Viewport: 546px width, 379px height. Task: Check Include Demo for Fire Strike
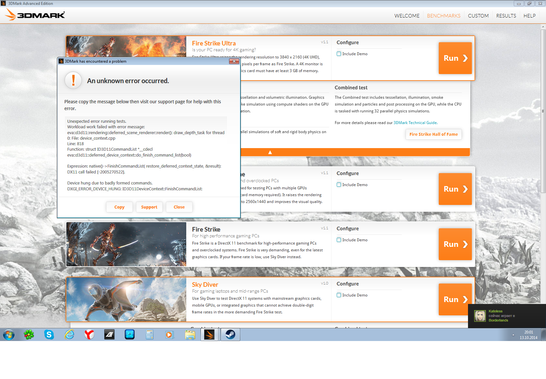pos(339,240)
